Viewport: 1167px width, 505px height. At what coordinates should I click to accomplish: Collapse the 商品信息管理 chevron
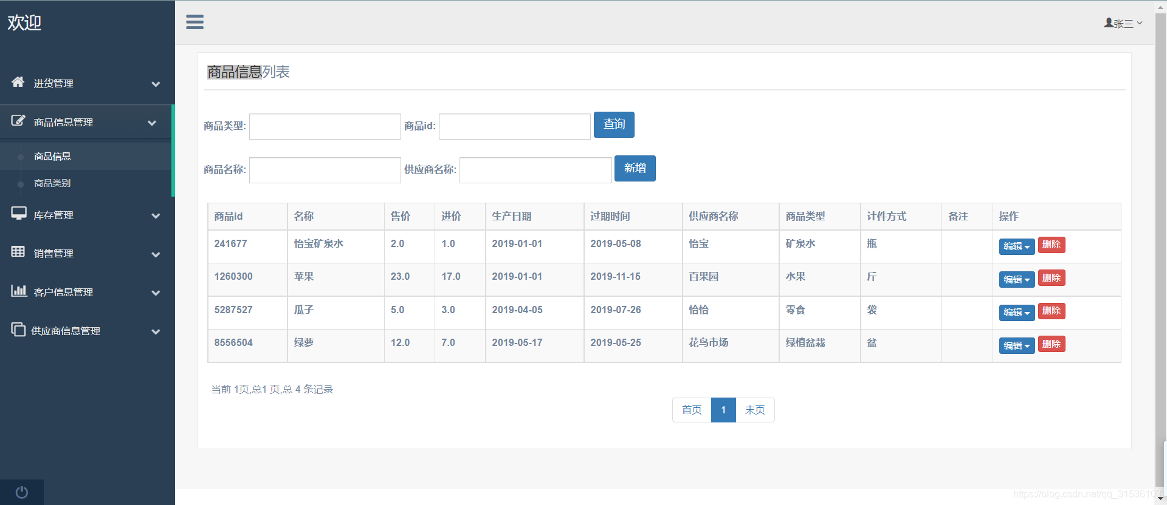(152, 123)
